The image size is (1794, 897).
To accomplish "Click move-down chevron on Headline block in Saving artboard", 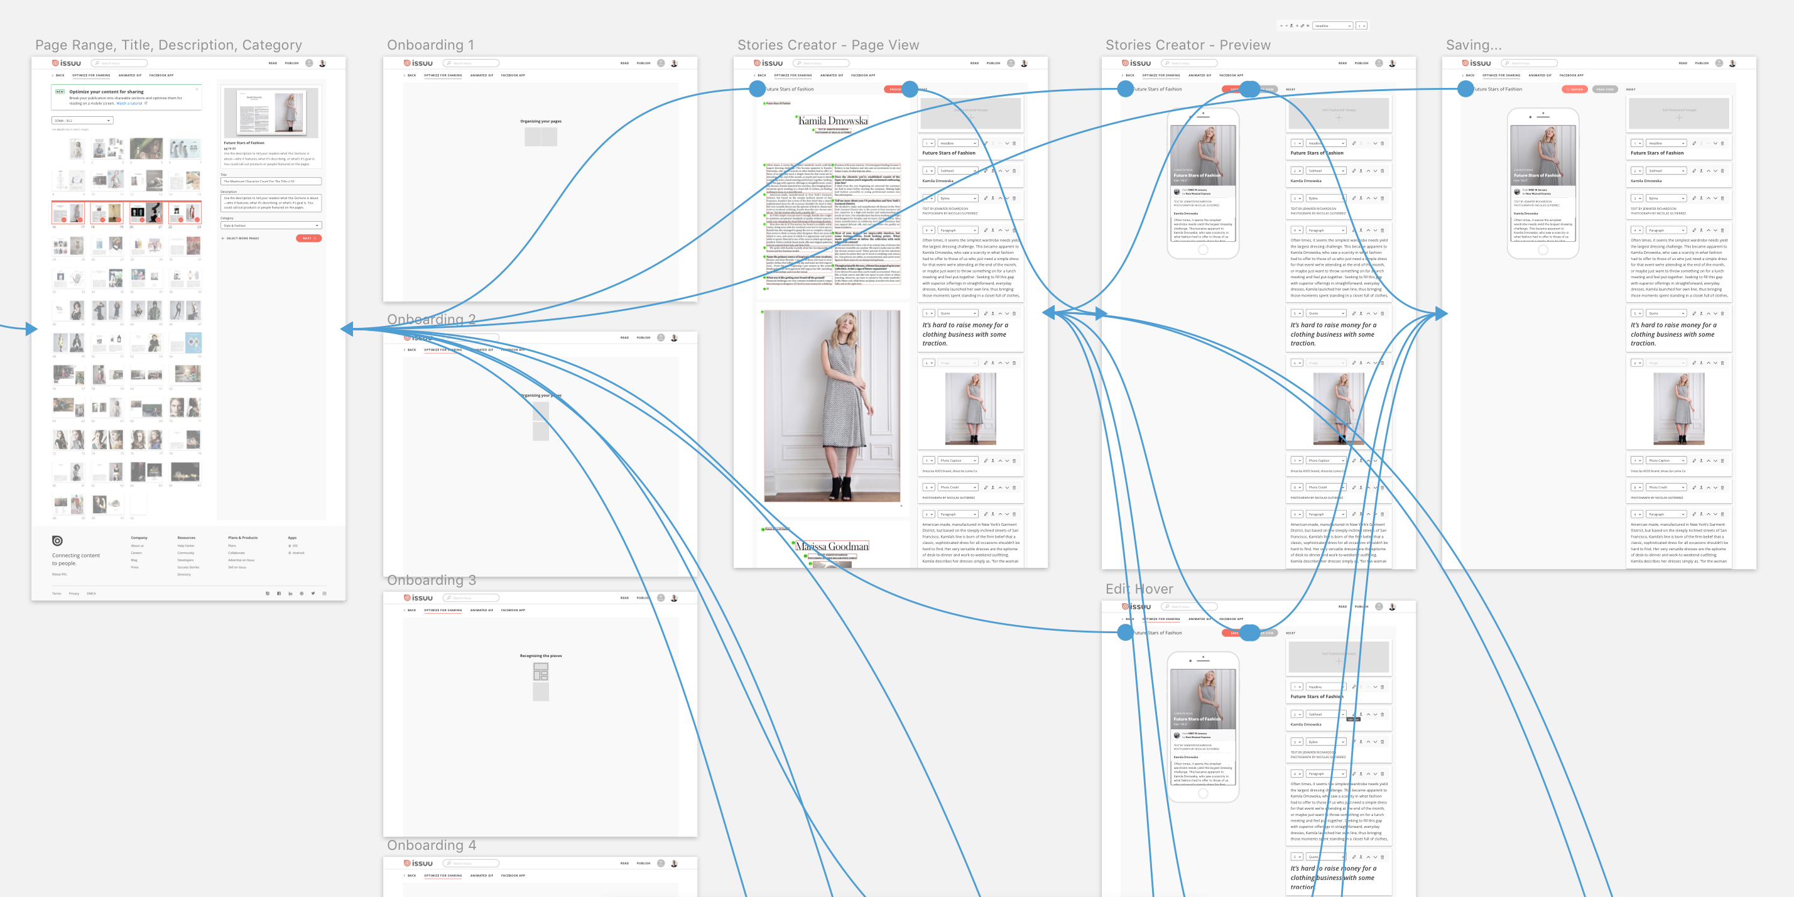I will 1715,143.
